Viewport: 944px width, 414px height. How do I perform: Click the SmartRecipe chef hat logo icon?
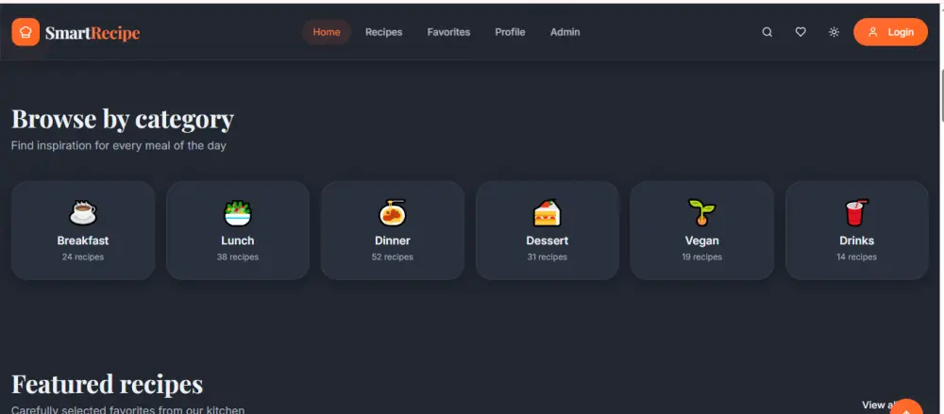pos(25,32)
